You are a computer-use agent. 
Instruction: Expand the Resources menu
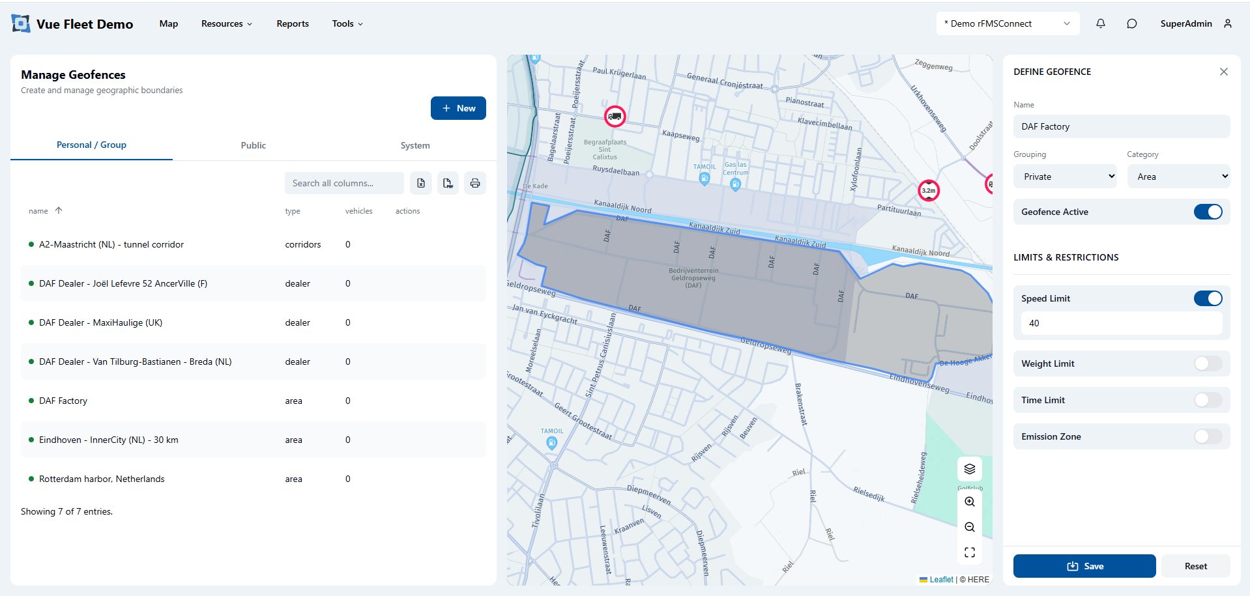pos(226,23)
